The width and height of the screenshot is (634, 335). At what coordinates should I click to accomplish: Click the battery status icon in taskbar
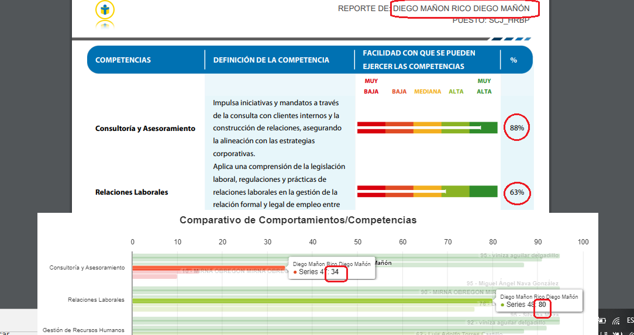point(602,320)
